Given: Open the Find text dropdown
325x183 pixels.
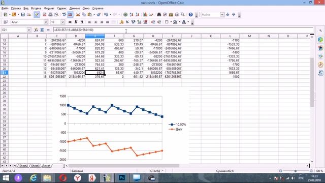Looking at the screenshot, I should [x=222, y=15].
